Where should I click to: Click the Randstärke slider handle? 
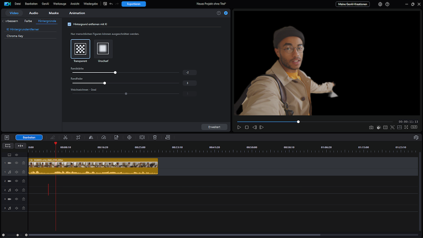115,72
